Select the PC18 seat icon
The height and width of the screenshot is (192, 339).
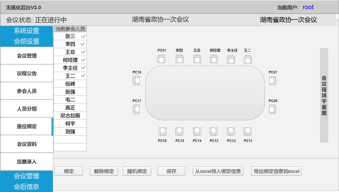pyautogui.click(x=136, y=81)
